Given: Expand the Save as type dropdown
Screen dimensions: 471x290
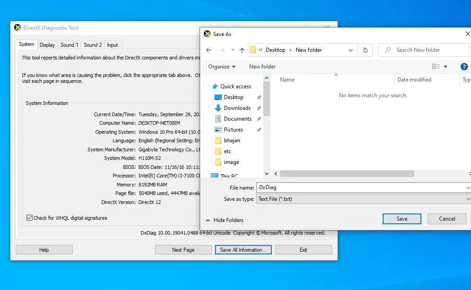Looking at the screenshot, I should point(468,199).
